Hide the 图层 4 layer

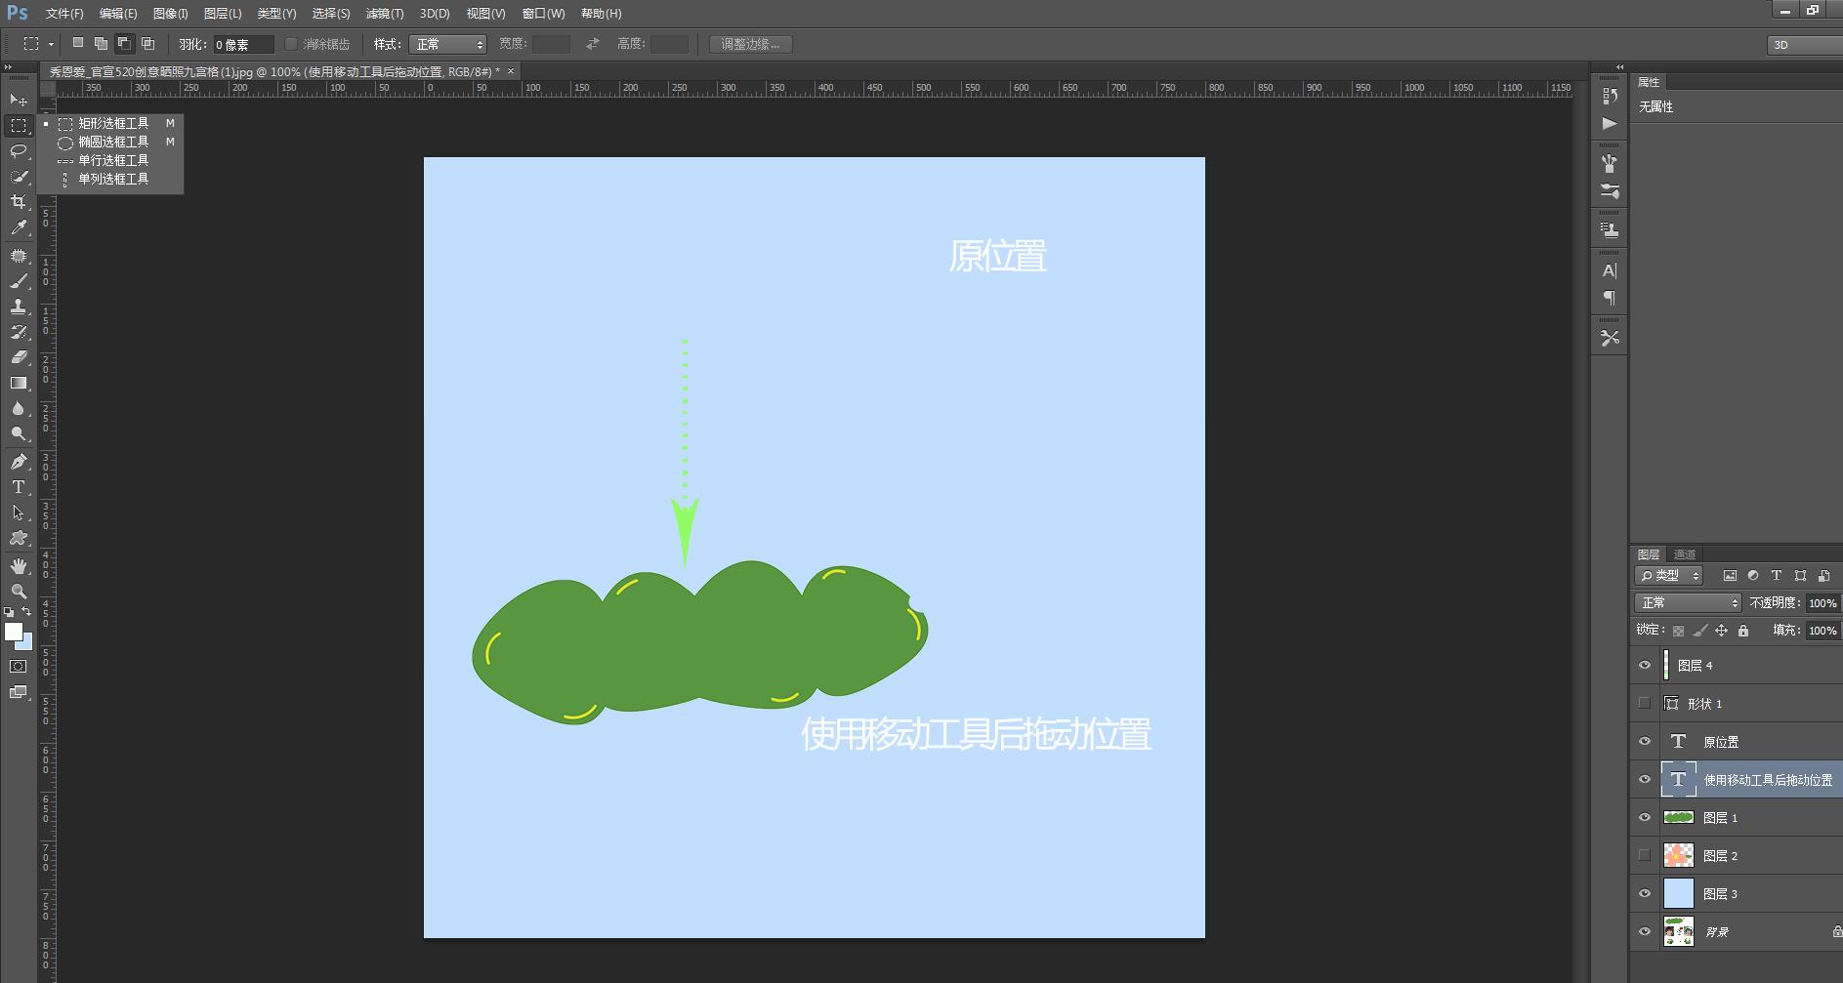[x=1645, y=666]
